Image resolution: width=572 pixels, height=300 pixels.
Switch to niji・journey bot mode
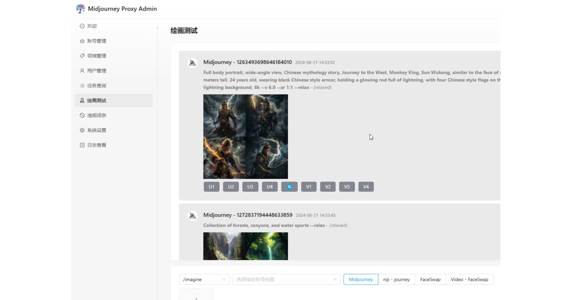tap(397, 280)
